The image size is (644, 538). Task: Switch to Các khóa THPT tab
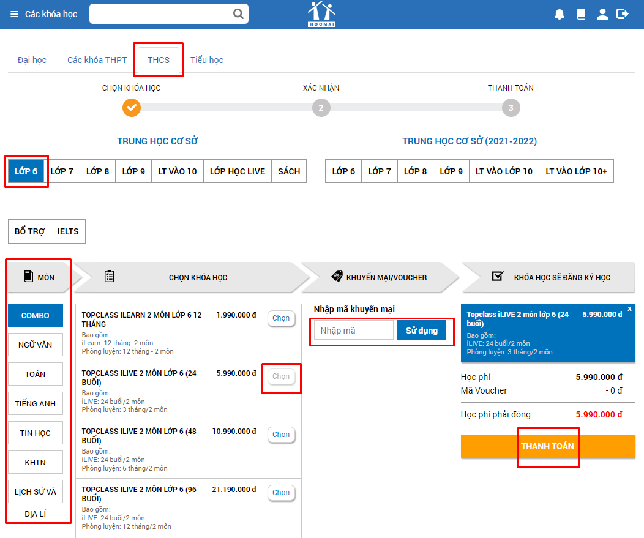pyautogui.click(x=97, y=60)
